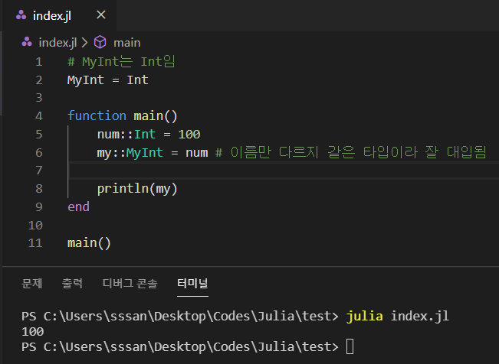Click the MyInt = Int statement on line 2
Viewport: 499px width, 364px height.
(x=107, y=80)
